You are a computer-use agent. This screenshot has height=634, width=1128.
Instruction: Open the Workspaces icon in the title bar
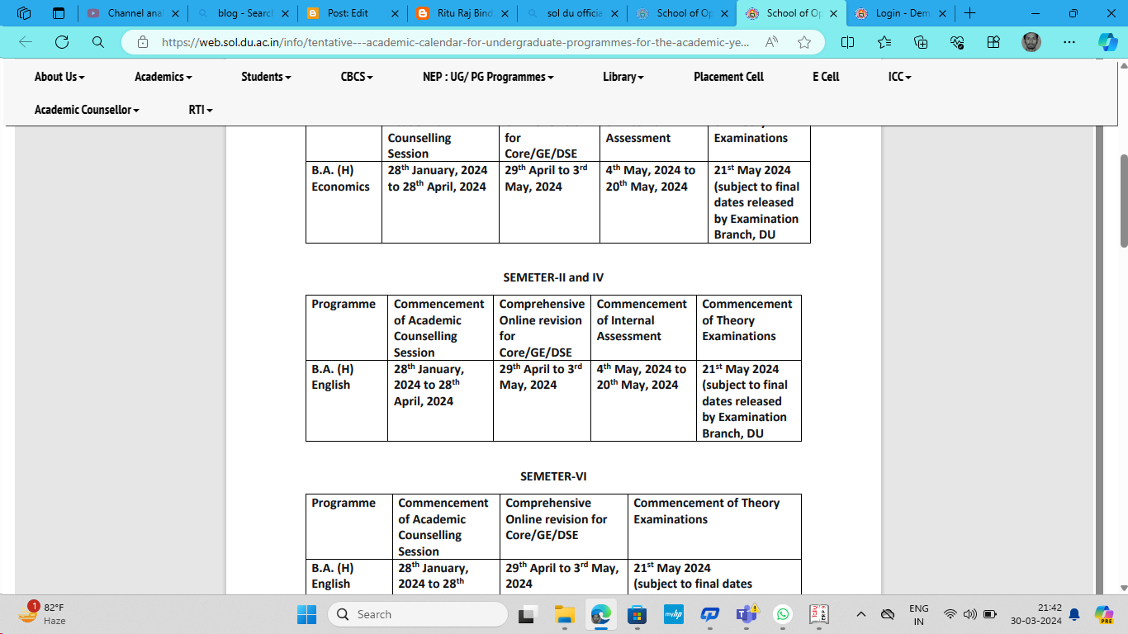pos(24,13)
